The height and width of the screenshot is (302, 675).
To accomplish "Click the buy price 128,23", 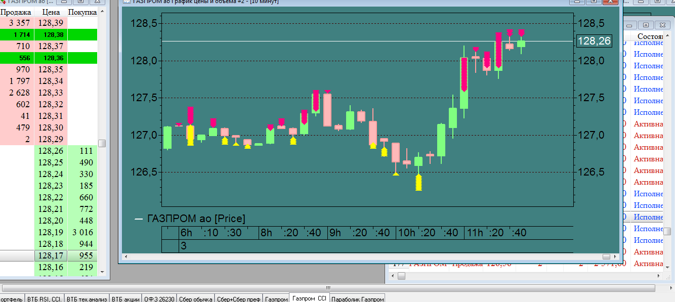I will coord(51,186).
